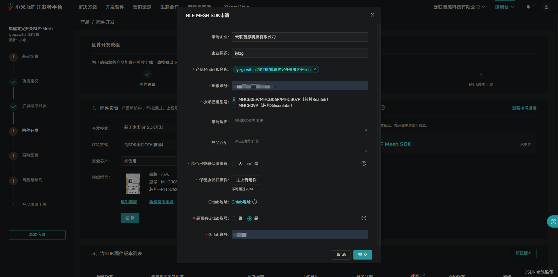Image resolution: width=558 pixels, height=277 pixels.
Task: Open 解决方案 top menu
Action: [87, 7]
